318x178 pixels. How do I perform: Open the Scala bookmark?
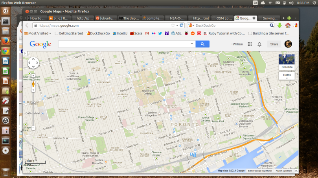136,33
